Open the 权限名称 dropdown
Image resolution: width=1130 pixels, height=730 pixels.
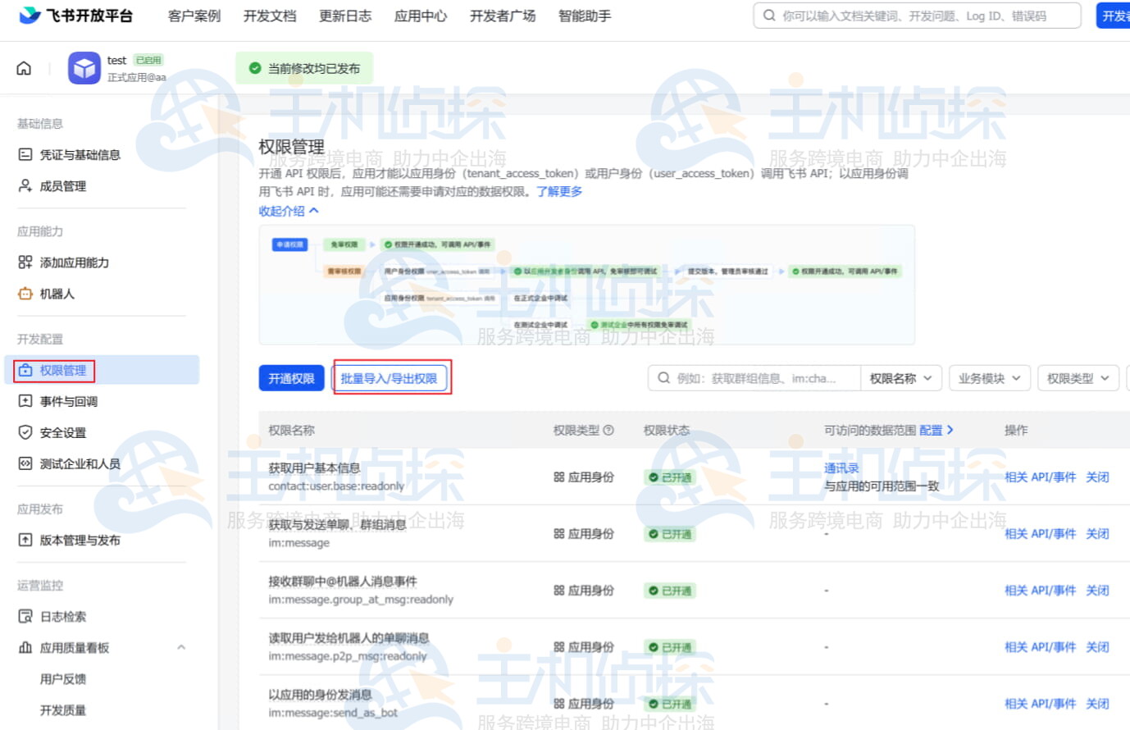pyautogui.click(x=900, y=378)
